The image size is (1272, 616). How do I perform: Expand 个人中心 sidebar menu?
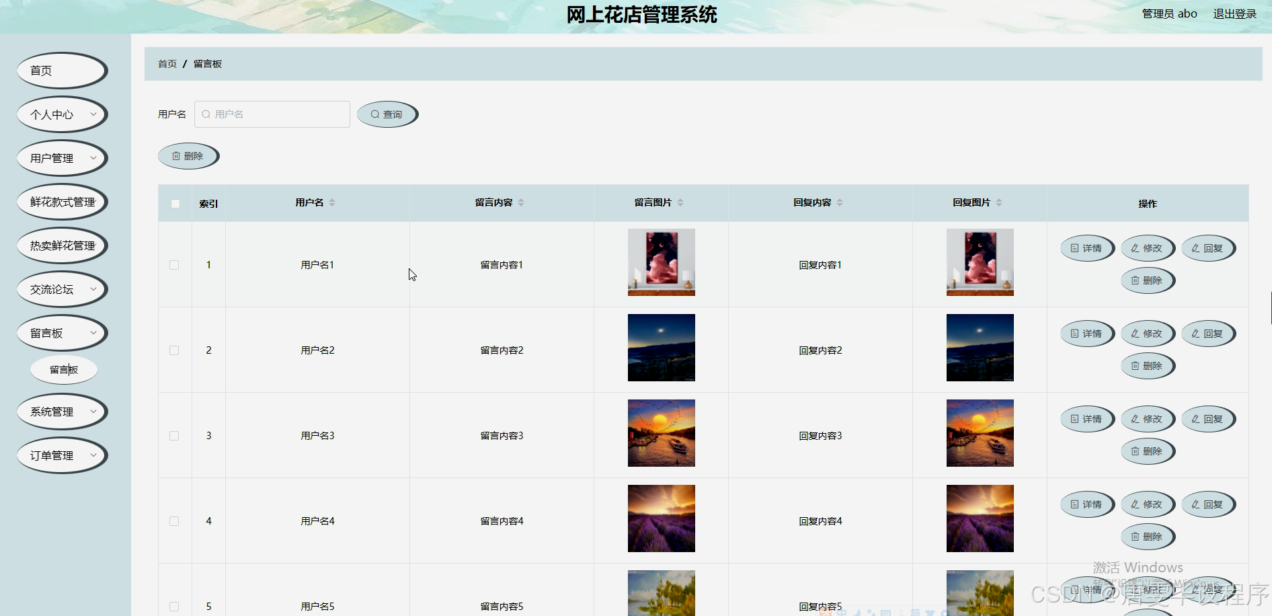62,114
